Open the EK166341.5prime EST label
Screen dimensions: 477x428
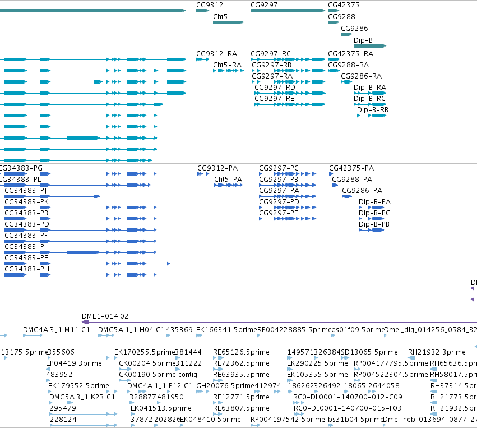(x=226, y=330)
